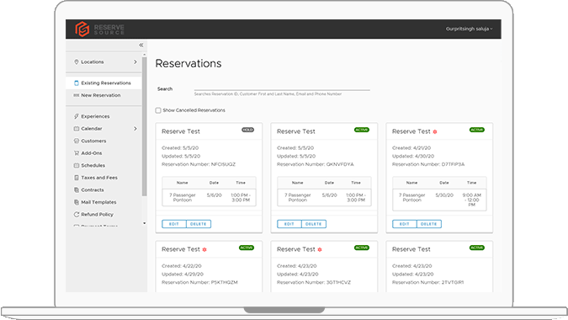The width and height of the screenshot is (568, 320).
Task: Click Reservation Number: 3GTIHCVZ text
Action: pyautogui.click(x=314, y=283)
